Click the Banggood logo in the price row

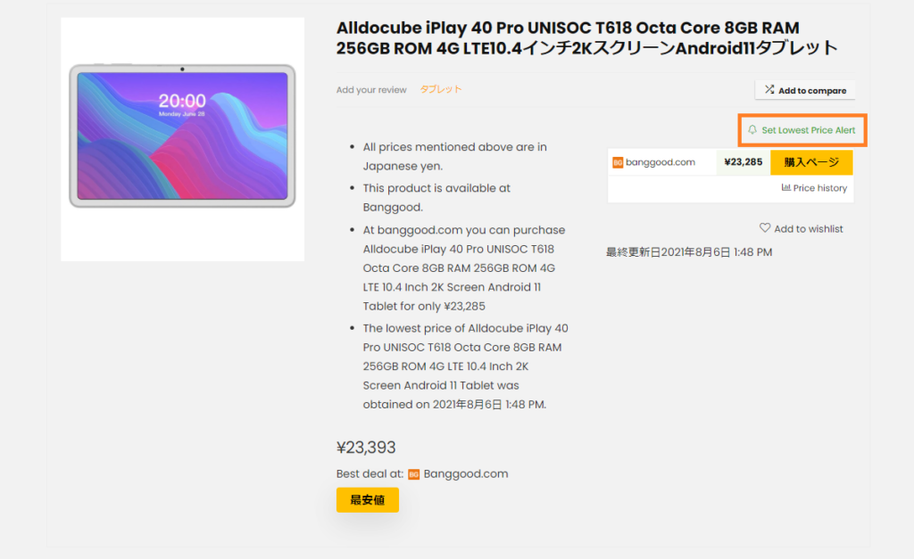[618, 162]
